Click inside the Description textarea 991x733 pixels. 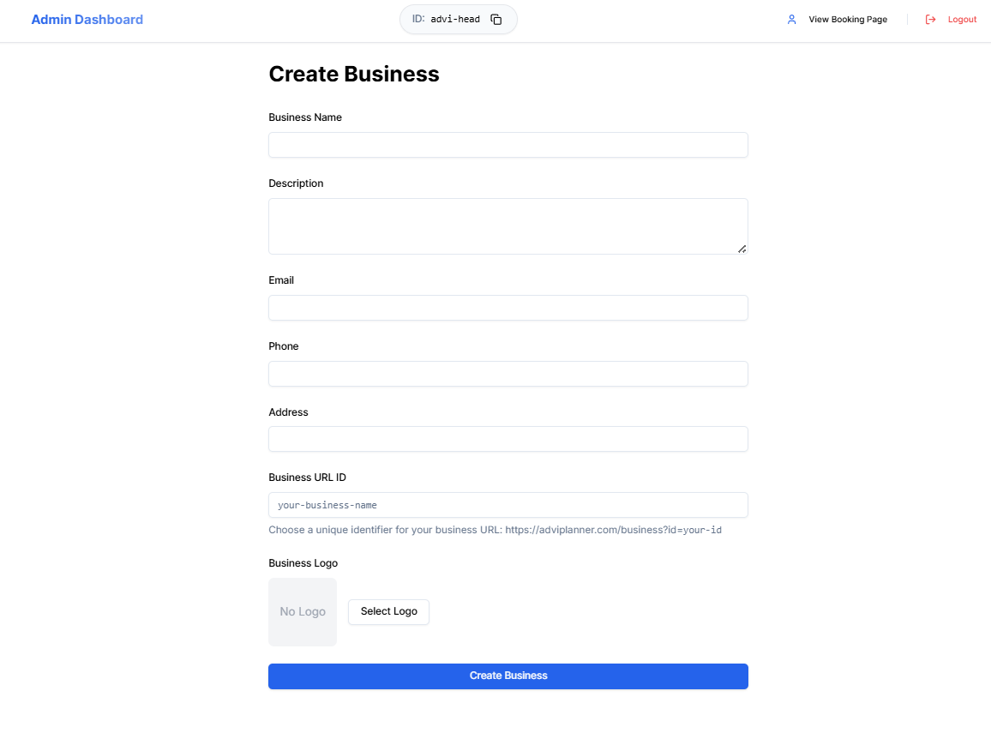[508, 225]
